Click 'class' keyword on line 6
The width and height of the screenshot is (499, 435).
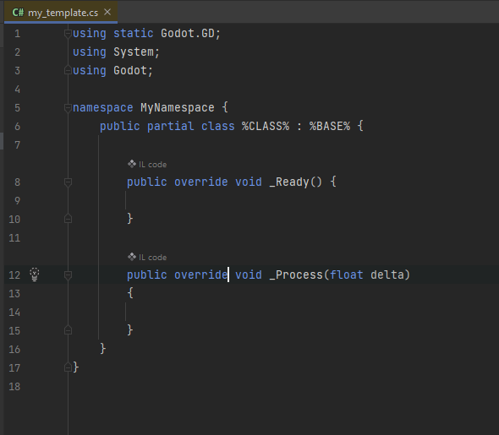[x=217, y=126]
